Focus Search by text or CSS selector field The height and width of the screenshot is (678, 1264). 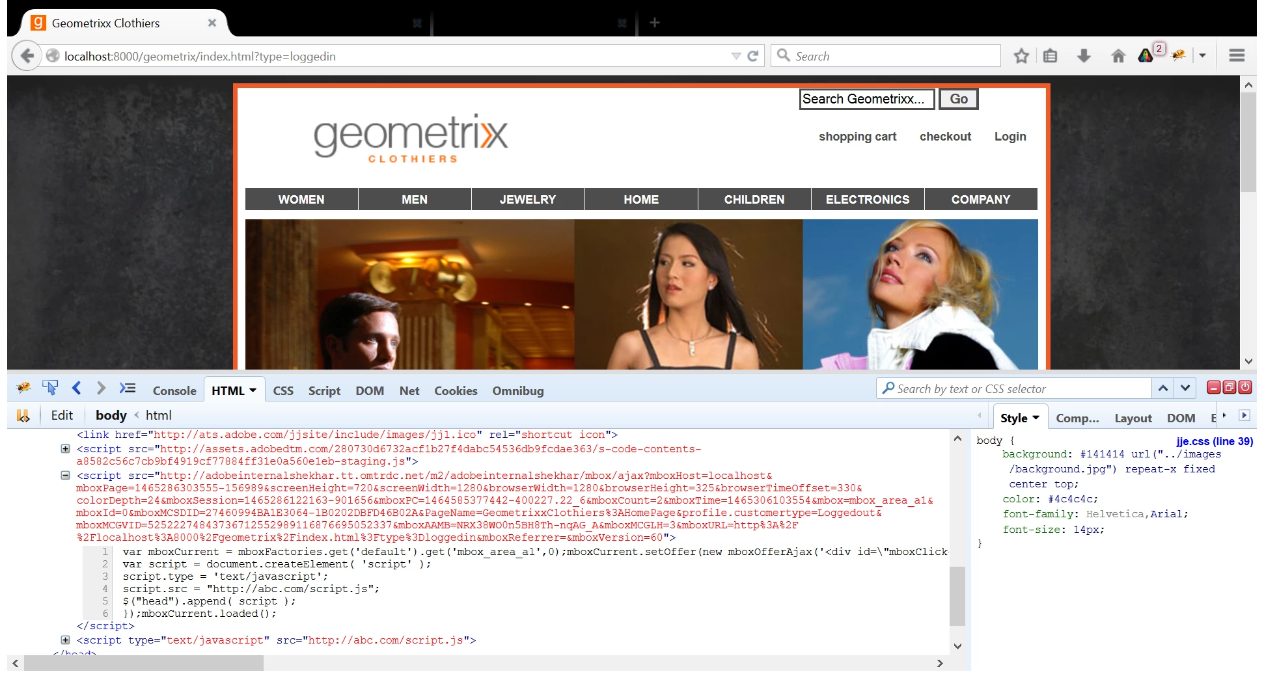point(1013,388)
